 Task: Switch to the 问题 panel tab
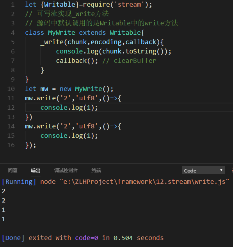[12, 171]
